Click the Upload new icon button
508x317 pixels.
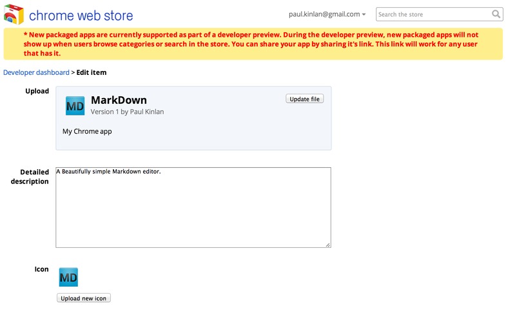[x=84, y=298]
